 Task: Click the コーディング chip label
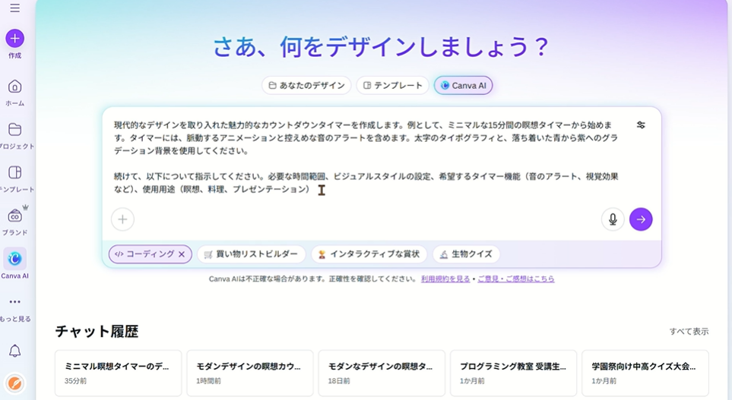pyautogui.click(x=151, y=254)
